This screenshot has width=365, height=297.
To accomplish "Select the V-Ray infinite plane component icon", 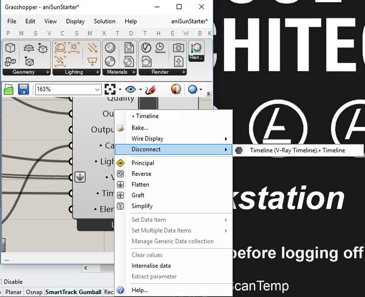I will click(x=29, y=48).
